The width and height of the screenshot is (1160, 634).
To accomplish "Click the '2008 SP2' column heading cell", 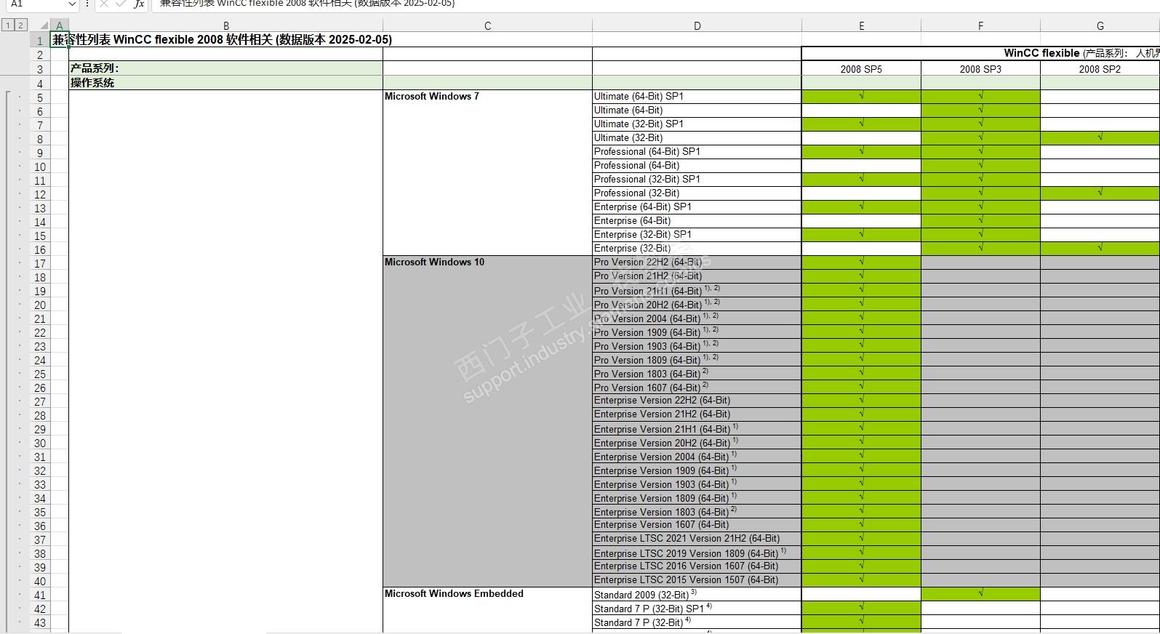I will (x=1100, y=69).
